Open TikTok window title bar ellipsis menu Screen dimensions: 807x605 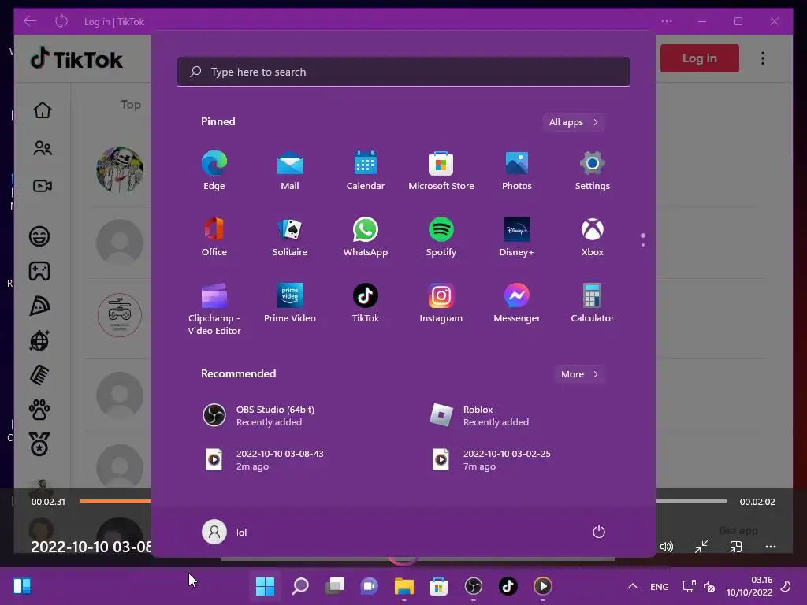pos(667,21)
